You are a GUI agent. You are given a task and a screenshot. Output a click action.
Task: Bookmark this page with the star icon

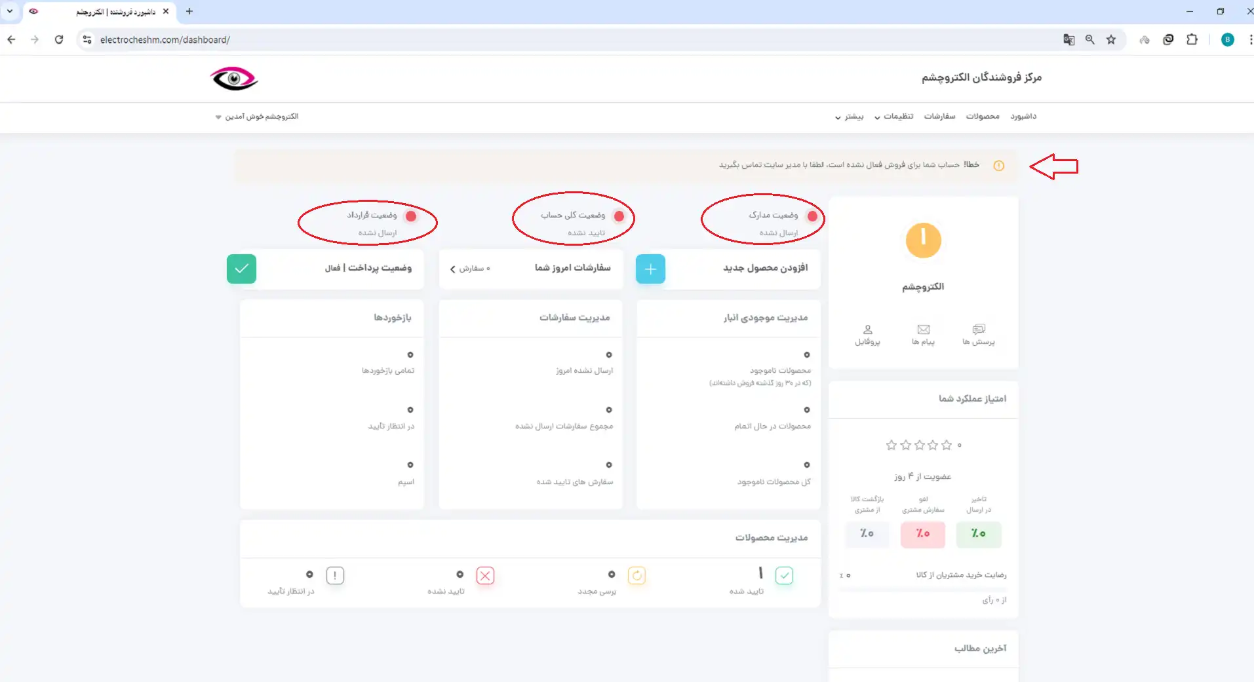[1111, 39]
